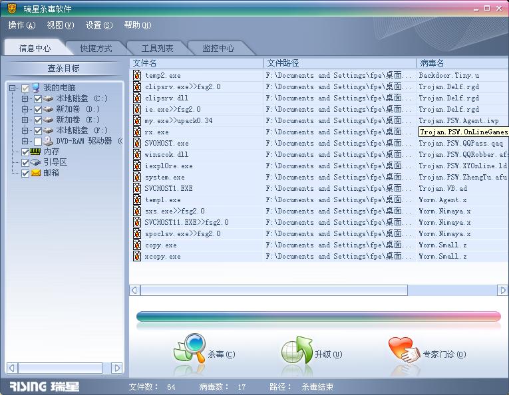Expand the 新加卷 (D:) tree node
This screenshot has height=395, width=509.
pyautogui.click(x=25, y=109)
